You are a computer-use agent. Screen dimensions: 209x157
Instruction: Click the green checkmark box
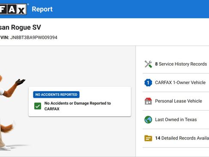point(38,106)
